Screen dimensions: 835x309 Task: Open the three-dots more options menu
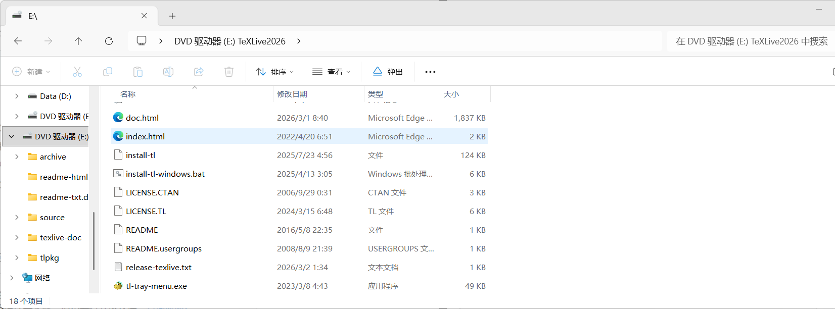(430, 72)
